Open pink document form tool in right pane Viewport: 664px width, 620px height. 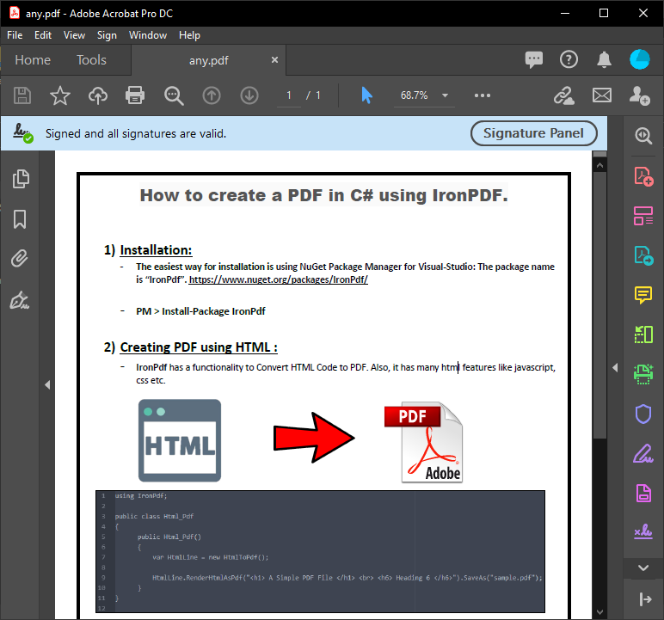click(x=643, y=493)
